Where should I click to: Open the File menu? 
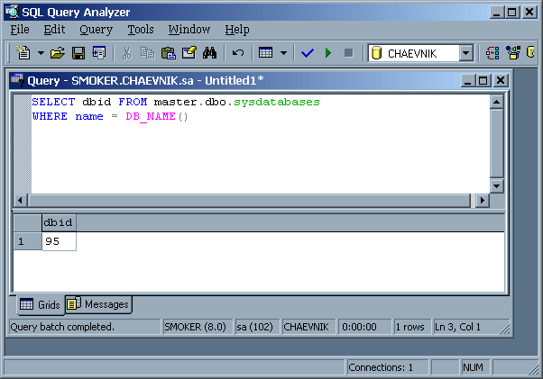click(20, 30)
